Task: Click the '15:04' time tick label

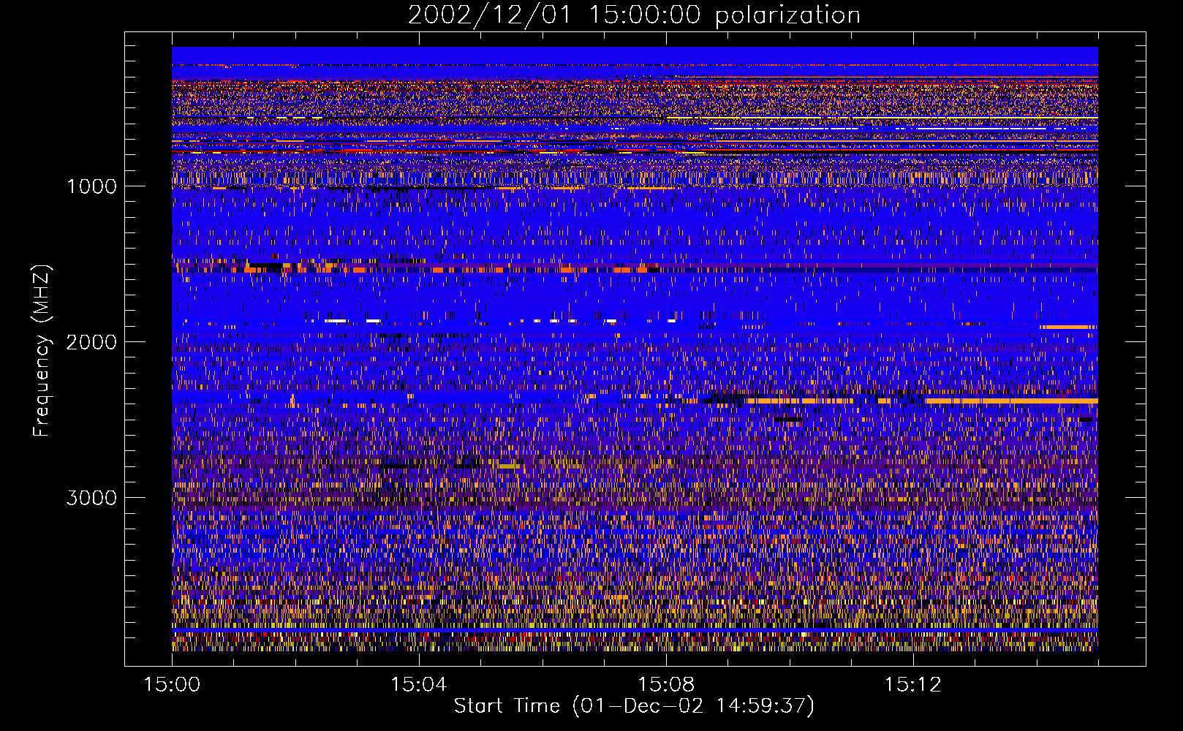Action: tap(419, 685)
